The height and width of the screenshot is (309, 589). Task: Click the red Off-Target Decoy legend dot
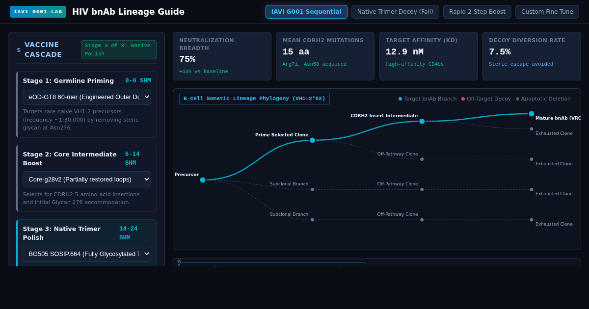463,99
